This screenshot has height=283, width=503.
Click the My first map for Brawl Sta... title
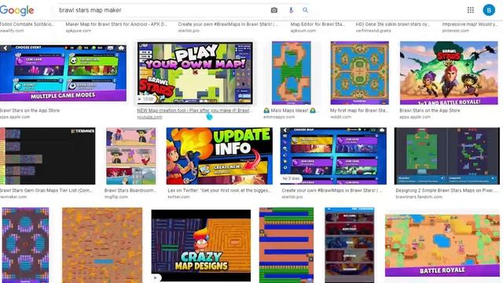tap(359, 110)
